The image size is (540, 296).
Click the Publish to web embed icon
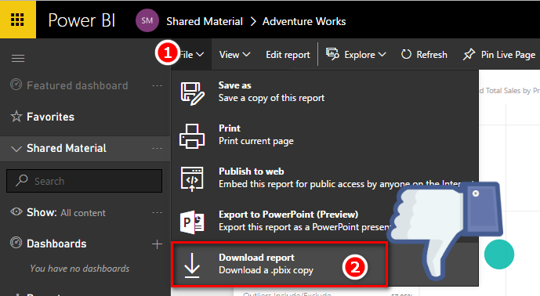tap(192, 179)
